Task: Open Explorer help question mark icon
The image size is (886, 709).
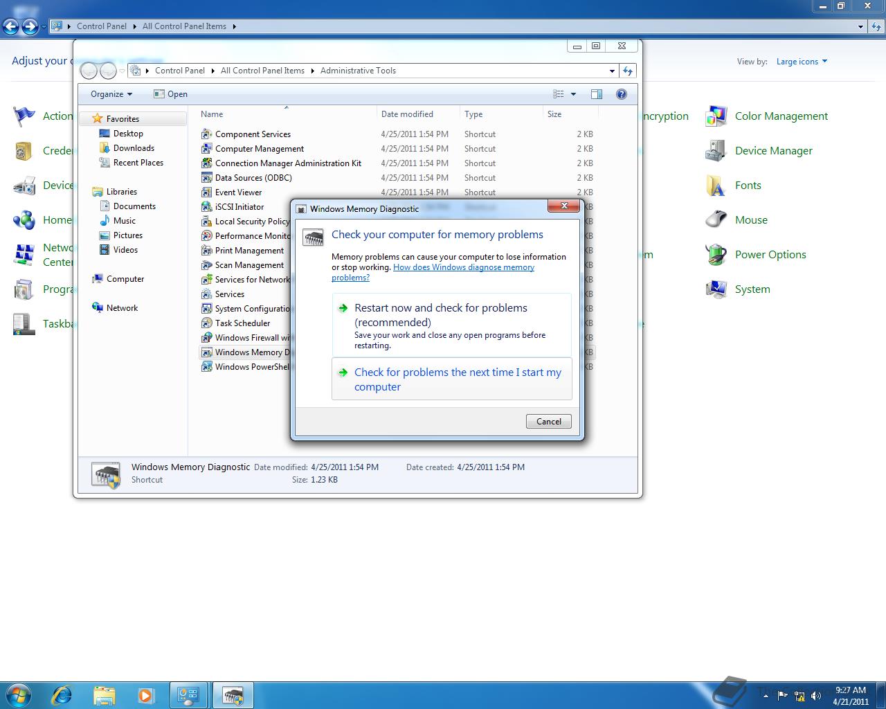Action: (x=622, y=94)
